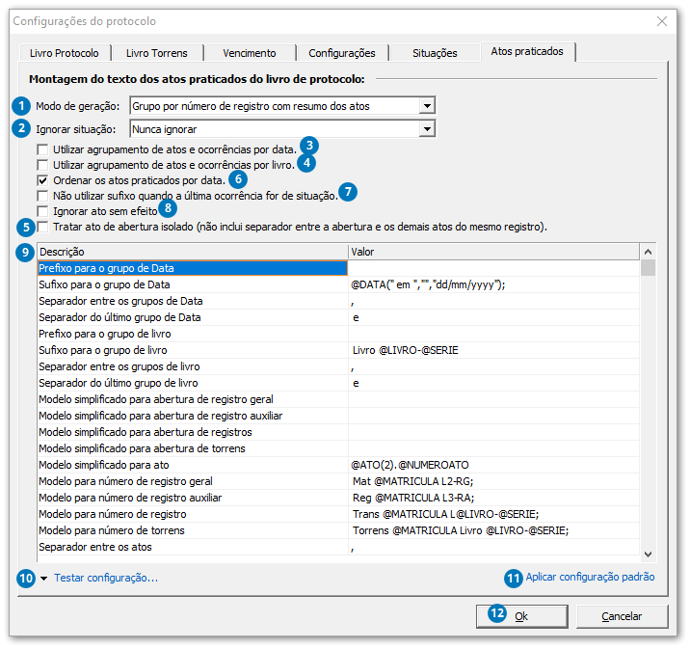The height and width of the screenshot is (649, 690).
Task: Click numbered callout marker 3
Action: (308, 146)
